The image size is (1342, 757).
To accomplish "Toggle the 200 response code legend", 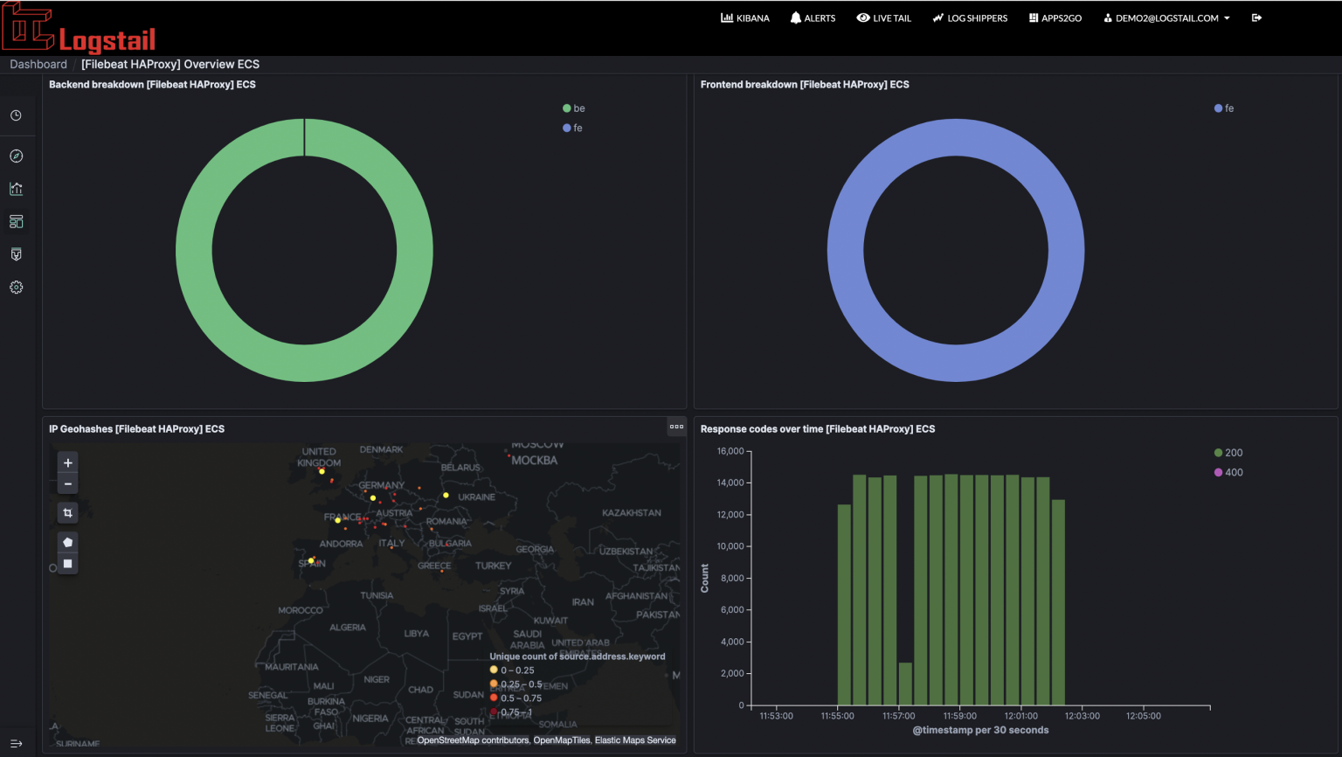I will [x=1228, y=453].
